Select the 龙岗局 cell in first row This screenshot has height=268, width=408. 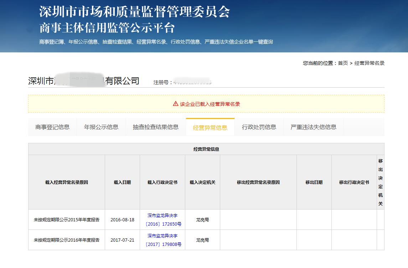(202, 220)
